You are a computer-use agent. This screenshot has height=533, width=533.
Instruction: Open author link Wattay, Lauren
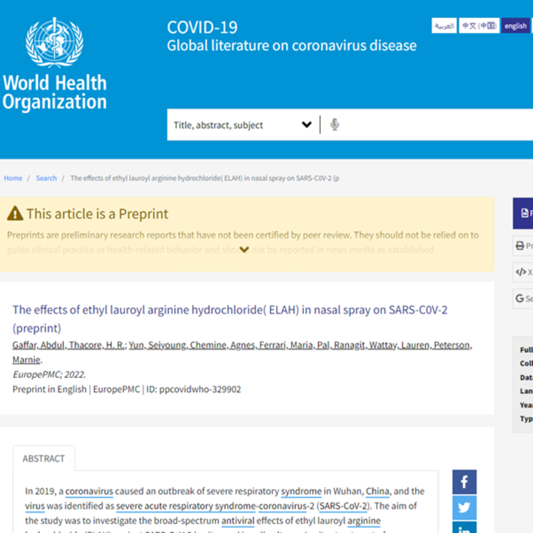click(x=400, y=345)
